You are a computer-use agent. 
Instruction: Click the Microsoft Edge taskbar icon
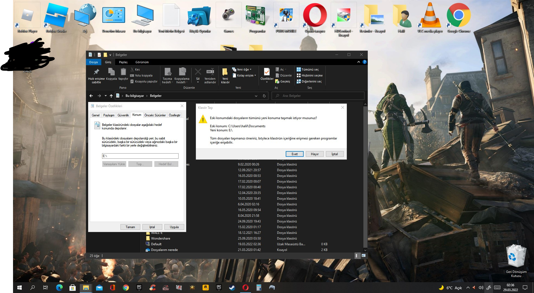pos(59,288)
